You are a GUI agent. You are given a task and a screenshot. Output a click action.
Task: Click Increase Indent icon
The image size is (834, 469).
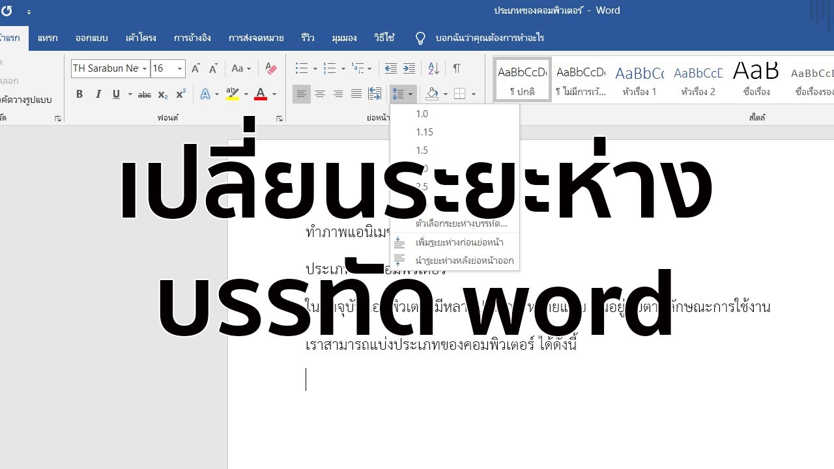click(409, 68)
